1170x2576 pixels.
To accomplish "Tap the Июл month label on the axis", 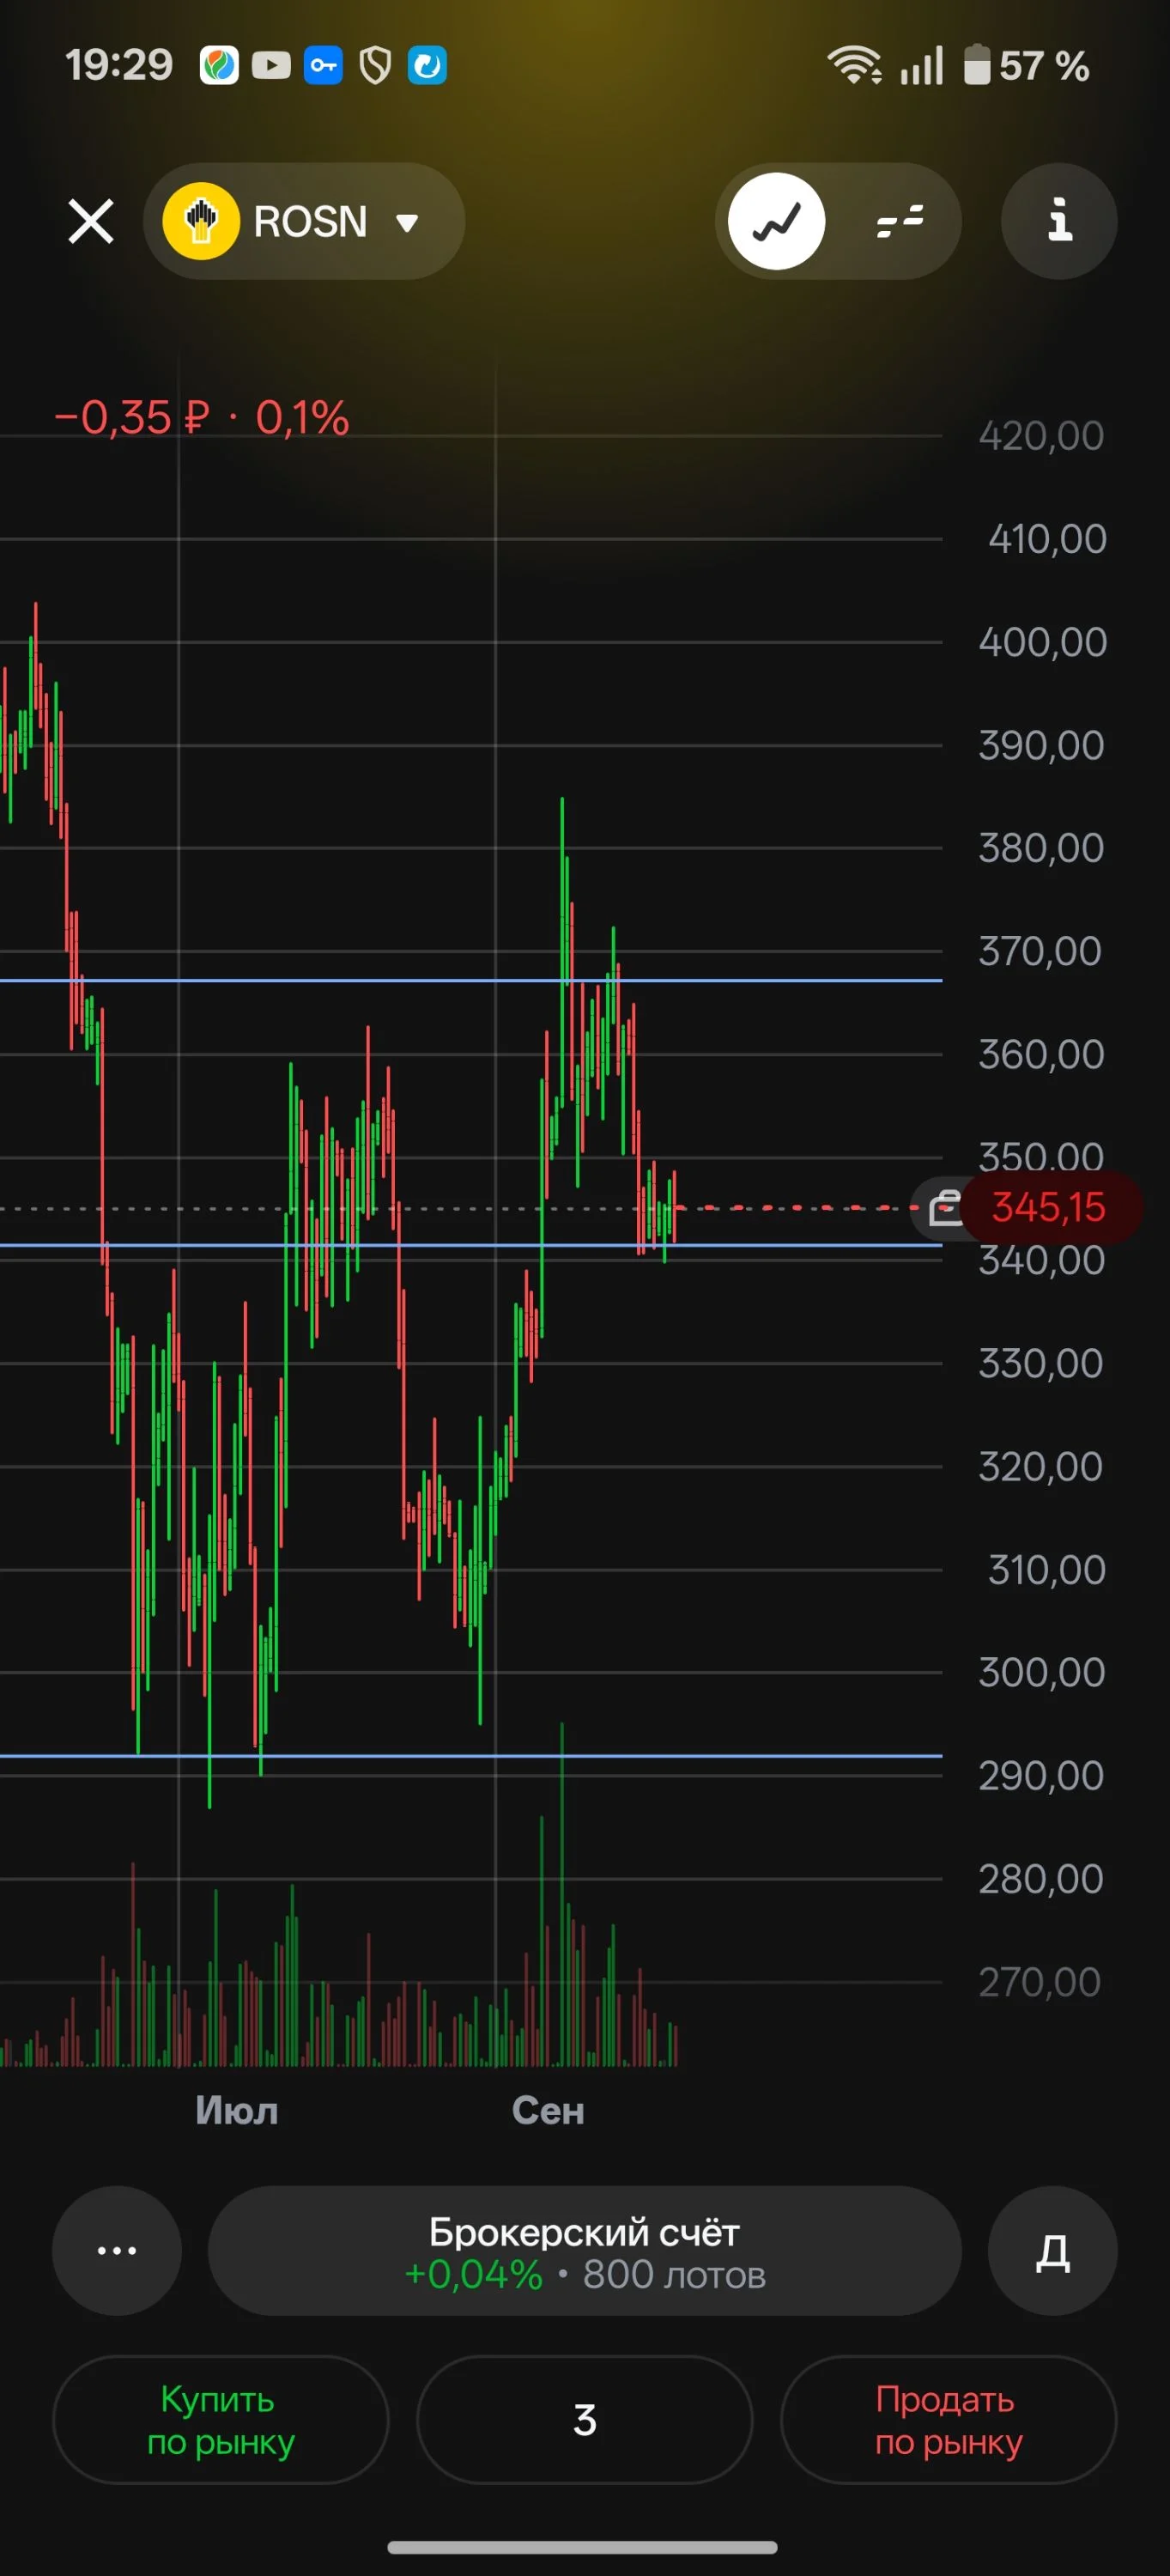I will pos(237,2110).
